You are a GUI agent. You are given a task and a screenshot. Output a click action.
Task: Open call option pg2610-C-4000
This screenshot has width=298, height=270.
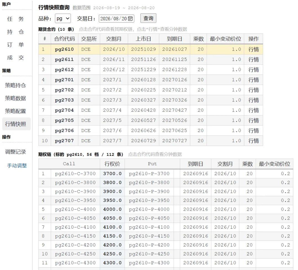[x=75, y=209]
